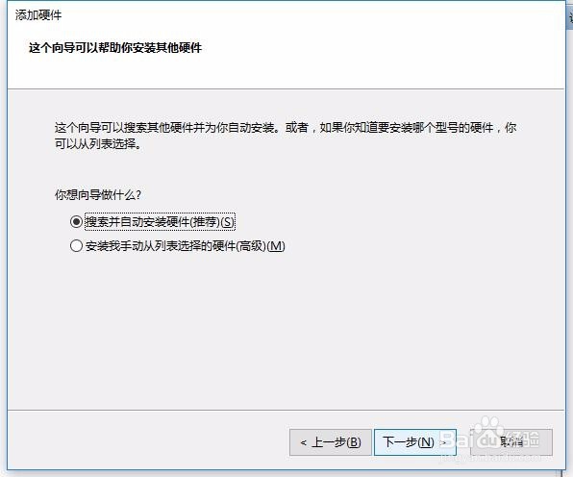Click the bold heading 这个向导可以帮助你安装其他硬件
The height and width of the screenshot is (477, 573).
click(115, 47)
